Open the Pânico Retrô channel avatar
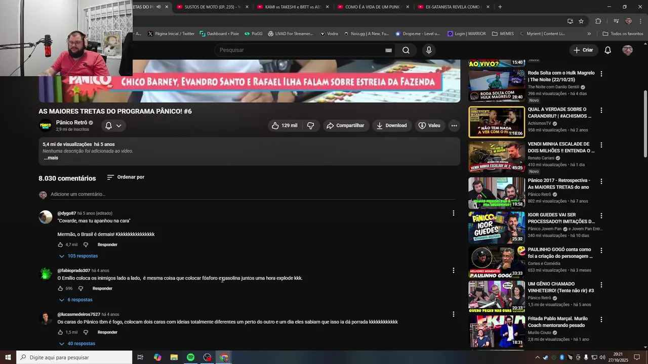Viewport: 648px width, 364px height. pyautogui.click(x=46, y=125)
